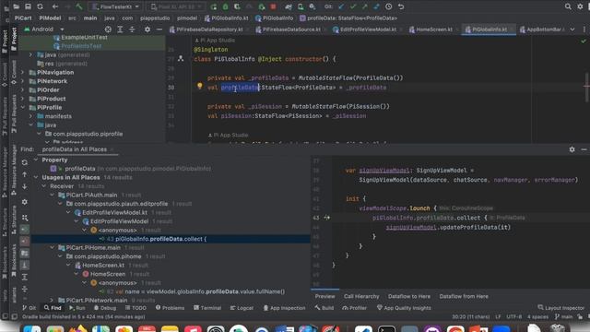Viewport: 590px width, 332px height.
Task: Click the Git rollback undo icon
Action: point(401,6)
